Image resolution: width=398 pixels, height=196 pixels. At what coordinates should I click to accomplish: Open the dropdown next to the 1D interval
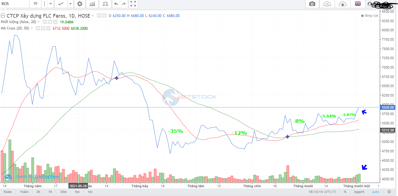click(50, 4)
